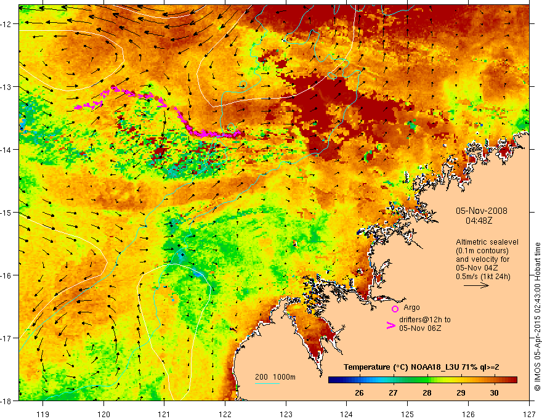Click the longitude axis label 123
This screenshot has height=419, width=542.
(286, 414)
